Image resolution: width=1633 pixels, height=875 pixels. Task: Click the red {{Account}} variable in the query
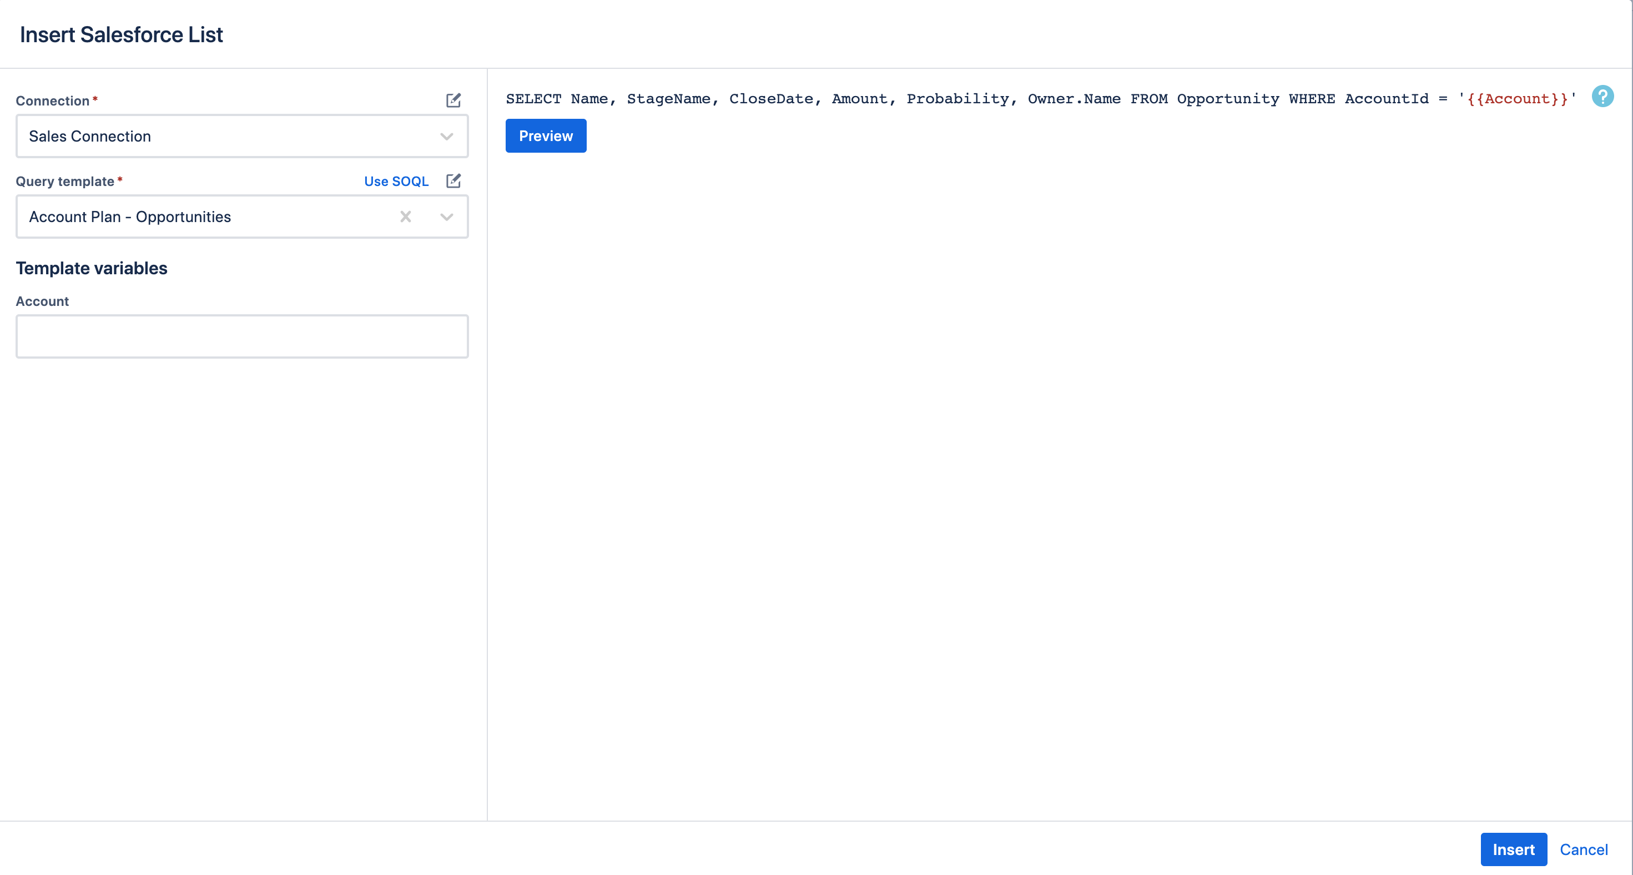[1517, 99]
